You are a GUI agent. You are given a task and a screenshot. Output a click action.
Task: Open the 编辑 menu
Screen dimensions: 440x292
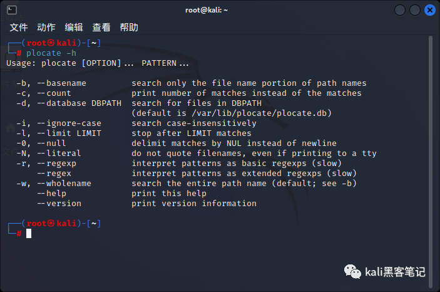click(74, 28)
